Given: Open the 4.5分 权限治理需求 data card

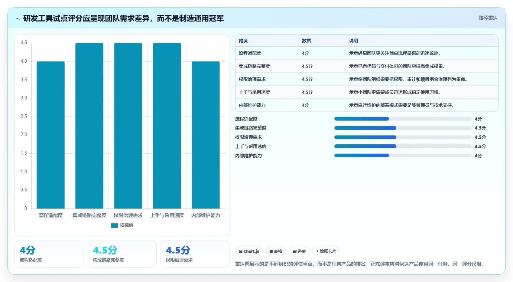Looking at the screenshot, I should (x=195, y=254).
